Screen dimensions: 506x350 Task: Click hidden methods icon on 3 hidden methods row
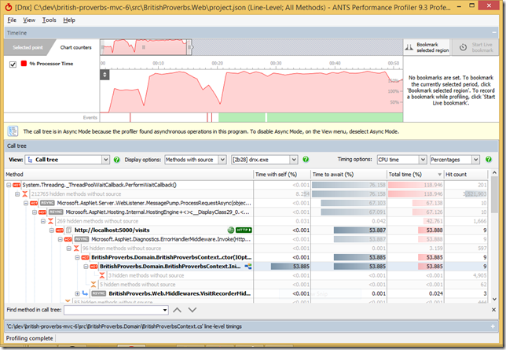point(102,275)
